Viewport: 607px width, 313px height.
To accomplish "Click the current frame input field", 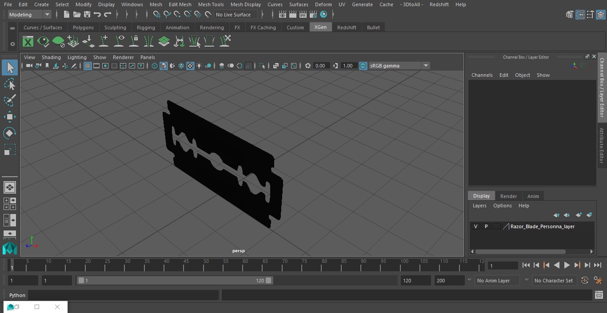I will click(x=503, y=265).
